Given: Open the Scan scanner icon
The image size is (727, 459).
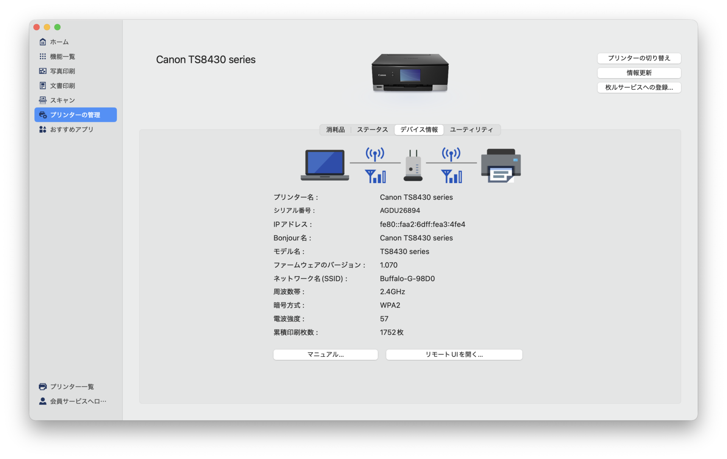Looking at the screenshot, I should click(x=43, y=100).
